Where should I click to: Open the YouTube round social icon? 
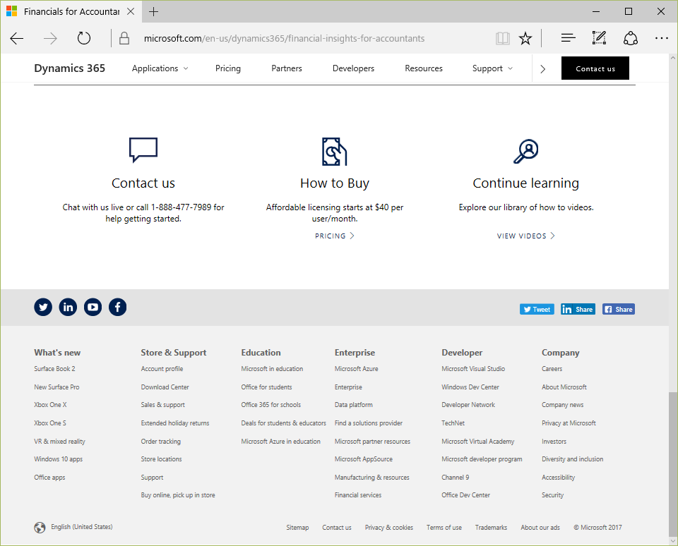coord(93,307)
